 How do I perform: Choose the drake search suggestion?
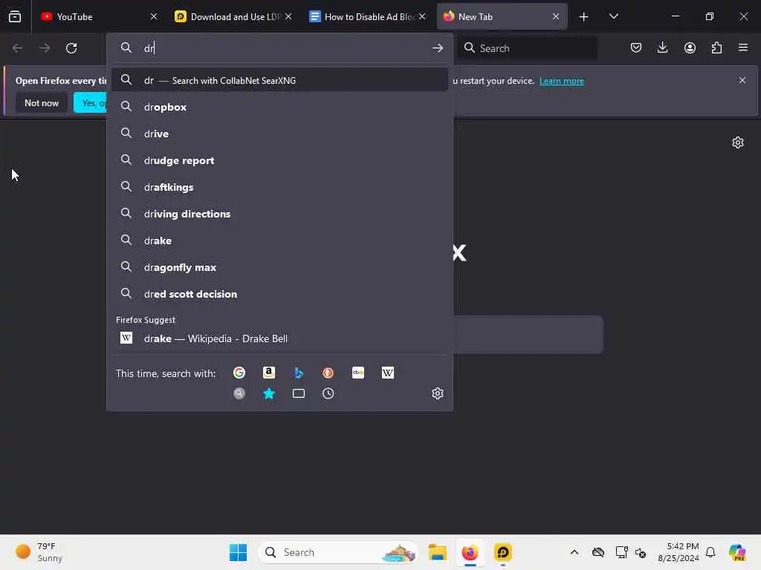point(279,240)
